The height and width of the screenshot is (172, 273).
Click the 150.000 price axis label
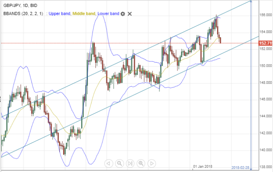(x=266, y=66)
